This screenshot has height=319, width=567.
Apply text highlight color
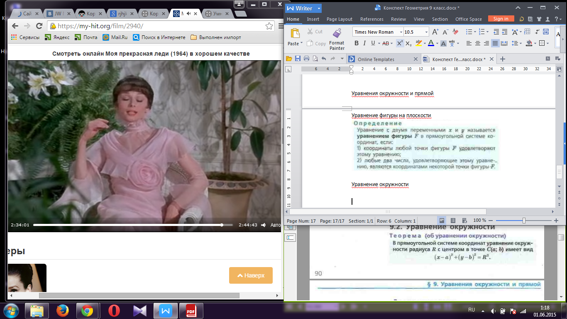[x=418, y=43]
